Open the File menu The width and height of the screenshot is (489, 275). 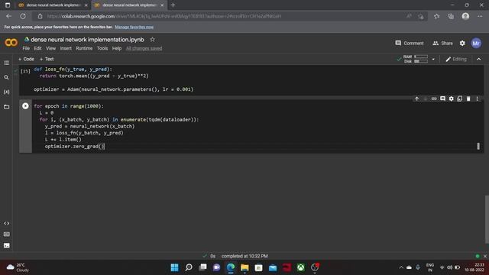pos(26,48)
